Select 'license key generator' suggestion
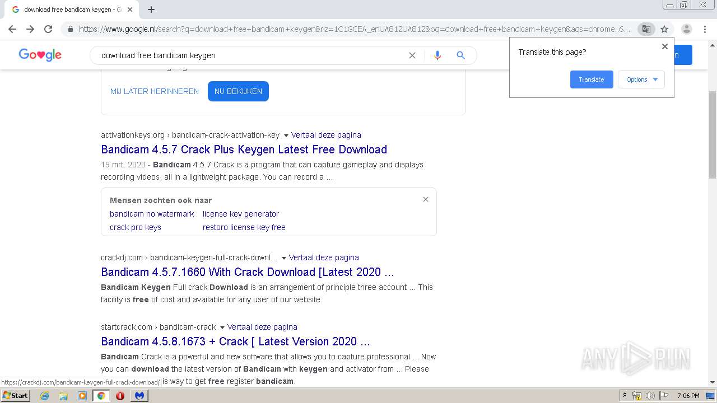The image size is (717, 403). point(241,214)
